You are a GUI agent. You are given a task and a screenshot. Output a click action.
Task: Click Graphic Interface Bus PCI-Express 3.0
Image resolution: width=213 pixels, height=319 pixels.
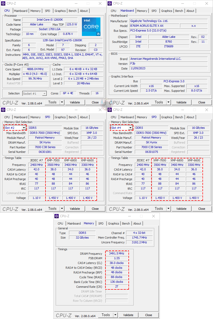174,81
